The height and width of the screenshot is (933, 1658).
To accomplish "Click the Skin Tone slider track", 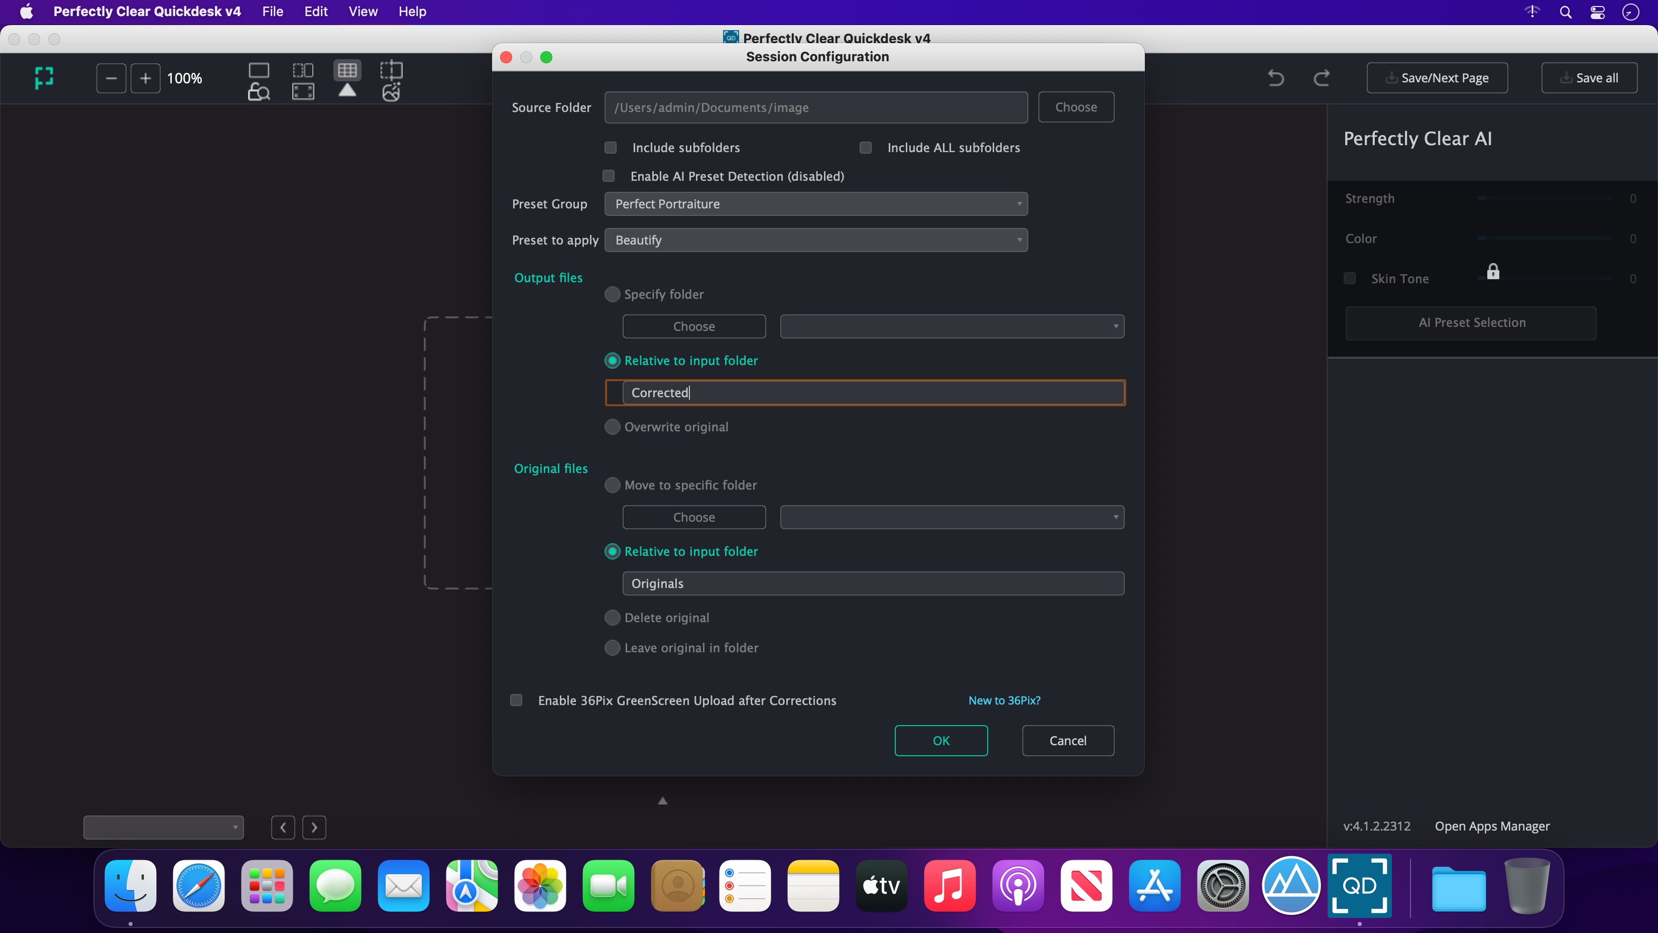I will 1546,279.
